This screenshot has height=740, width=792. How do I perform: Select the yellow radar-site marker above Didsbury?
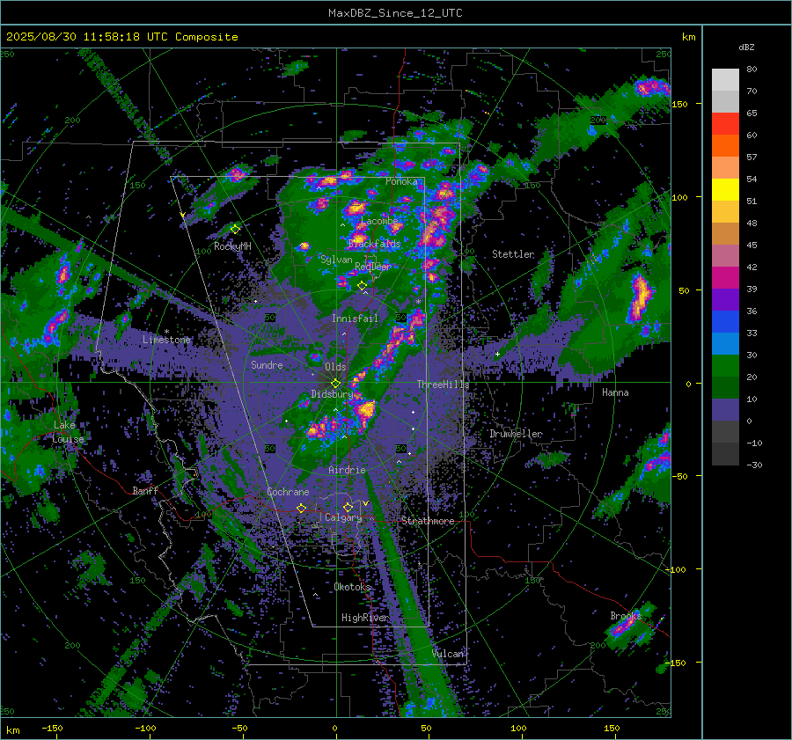pyautogui.click(x=335, y=384)
